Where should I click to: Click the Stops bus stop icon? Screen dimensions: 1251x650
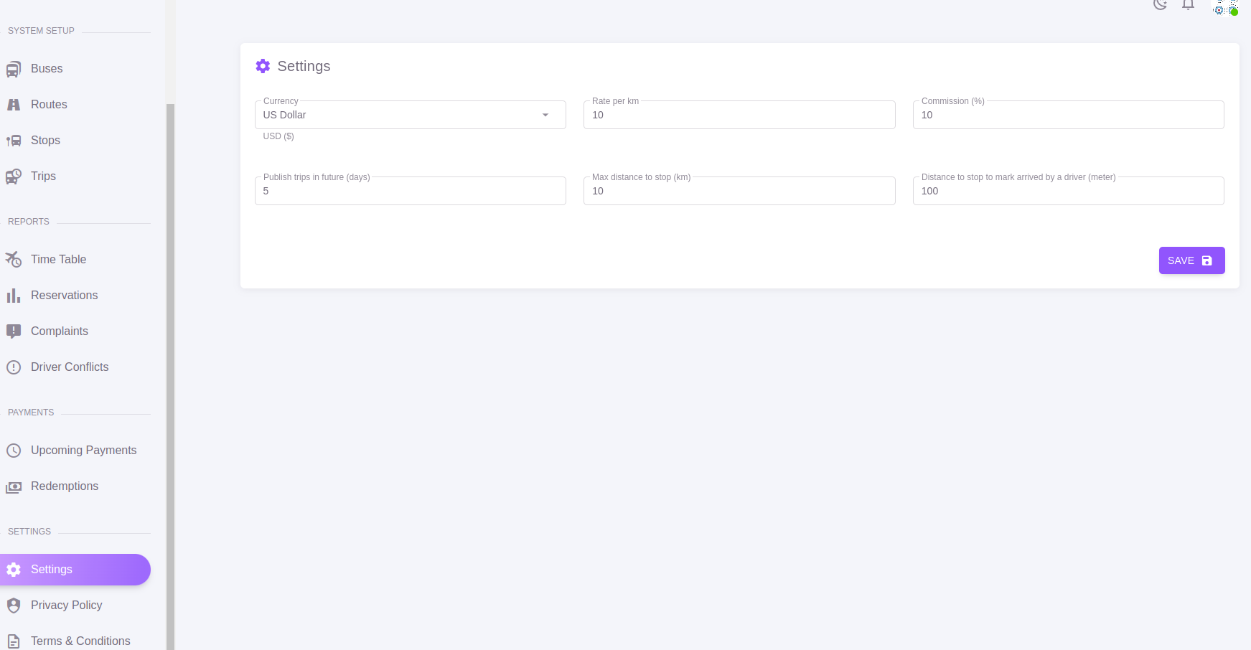pyautogui.click(x=14, y=141)
